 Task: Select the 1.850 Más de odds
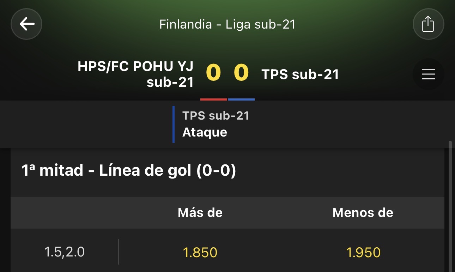pyautogui.click(x=200, y=252)
